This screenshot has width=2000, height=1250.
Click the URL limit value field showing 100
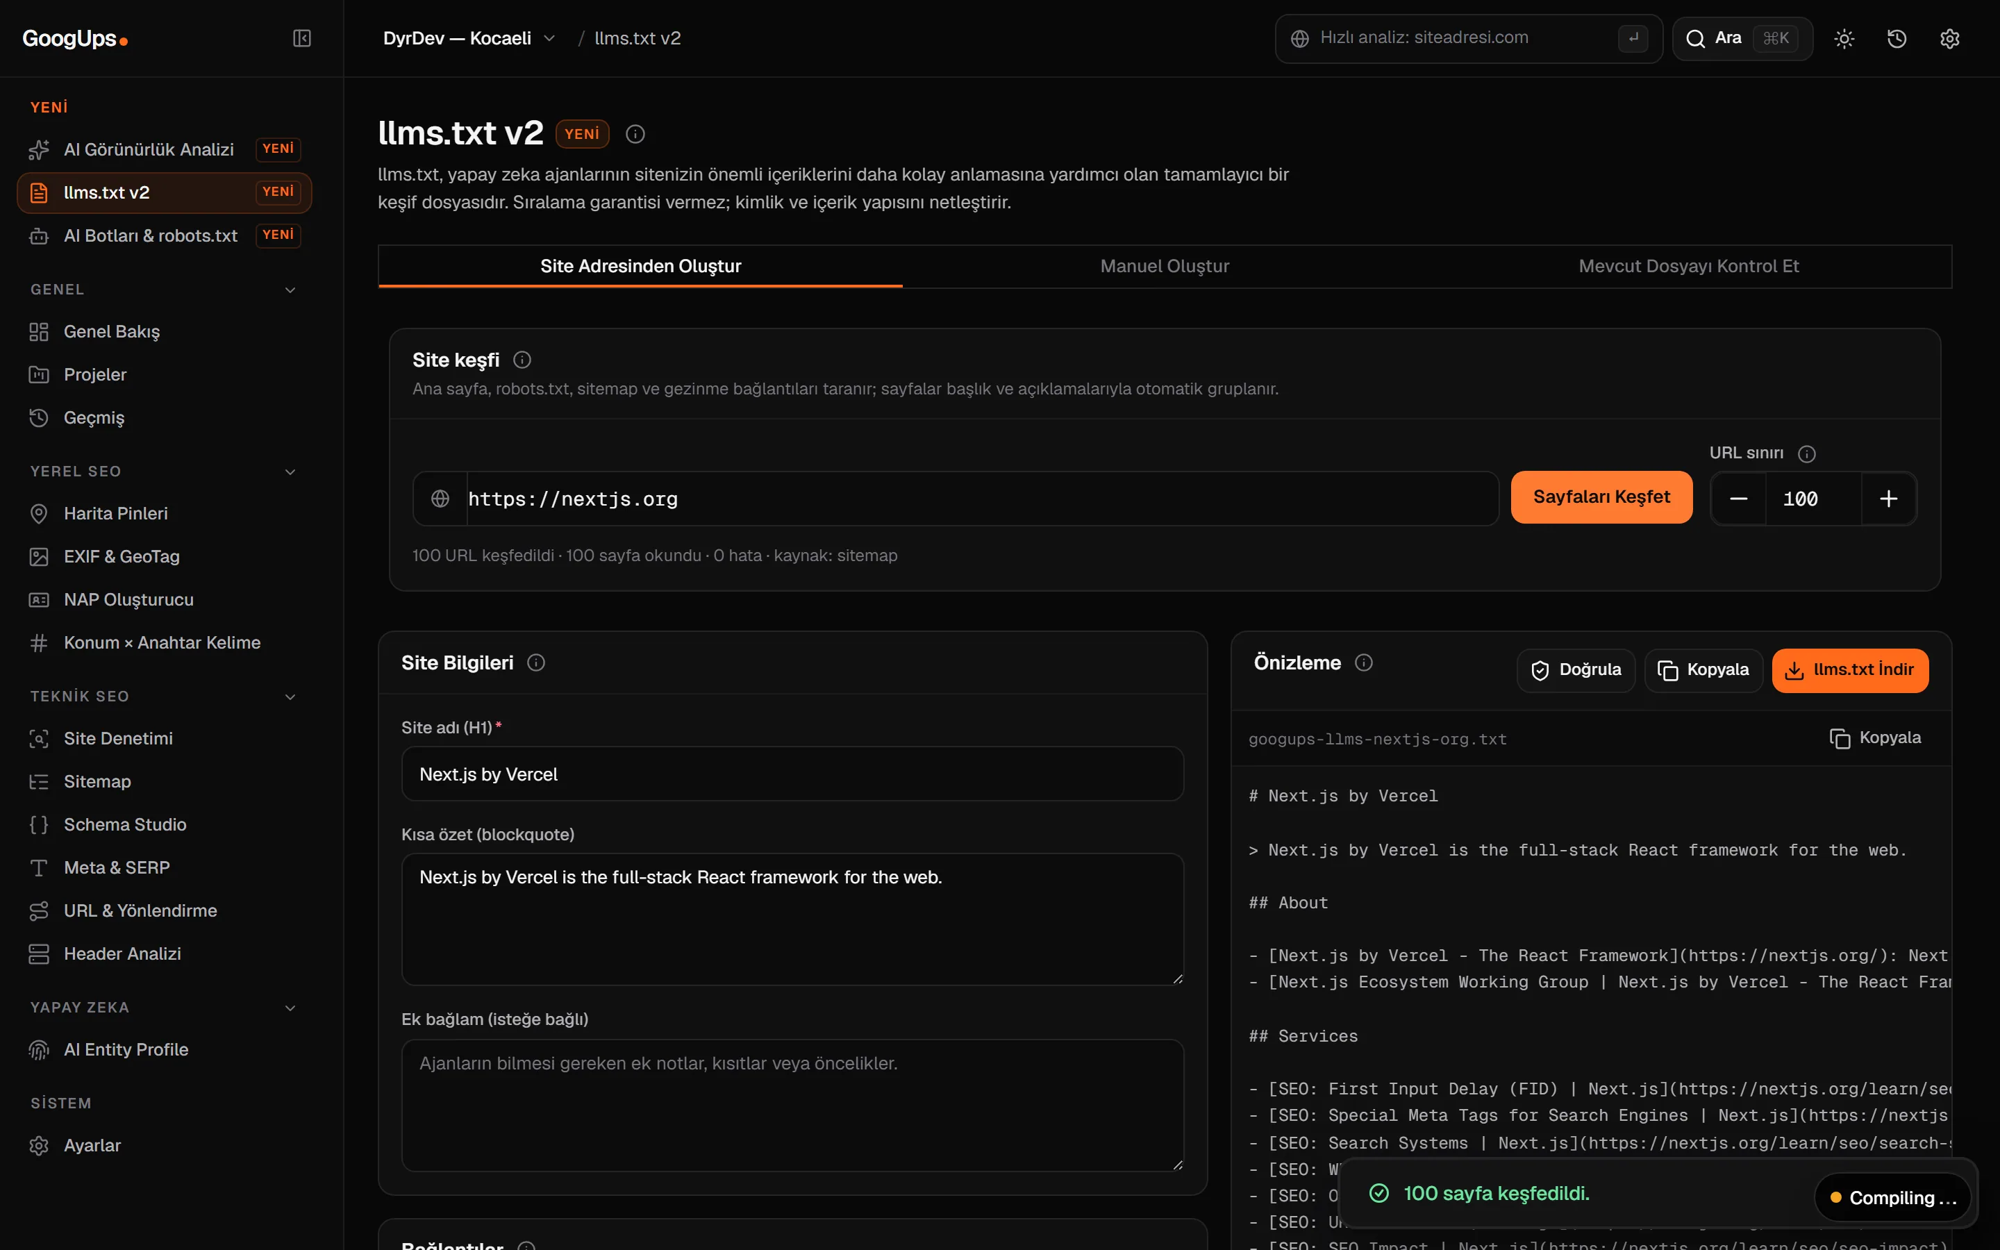(1813, 499)
